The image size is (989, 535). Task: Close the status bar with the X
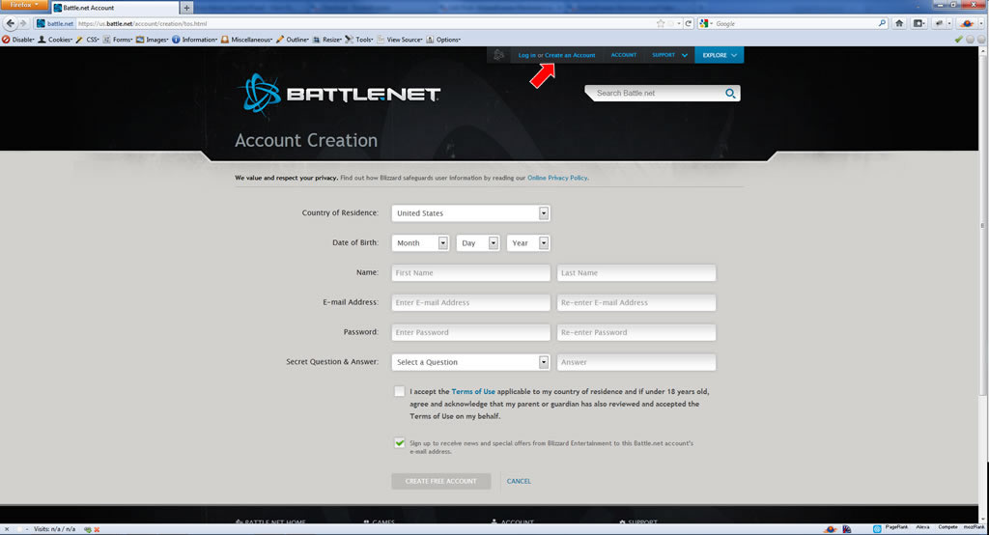(x=7, y=529)
